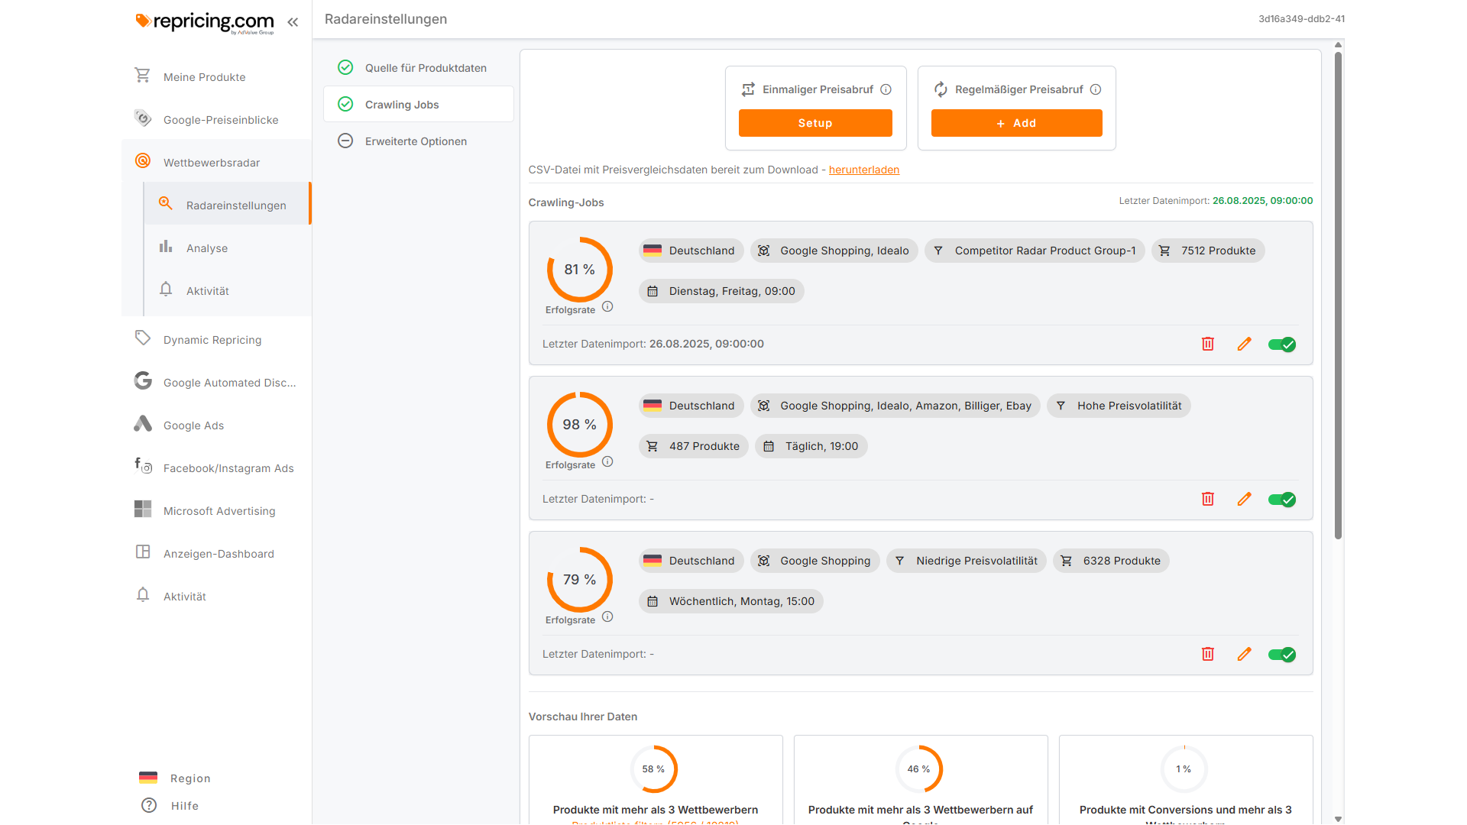This screenshot has width=1467, height=825.
Task: Delete the 7512 Produkte crawling job
Action: point(1208,344)
